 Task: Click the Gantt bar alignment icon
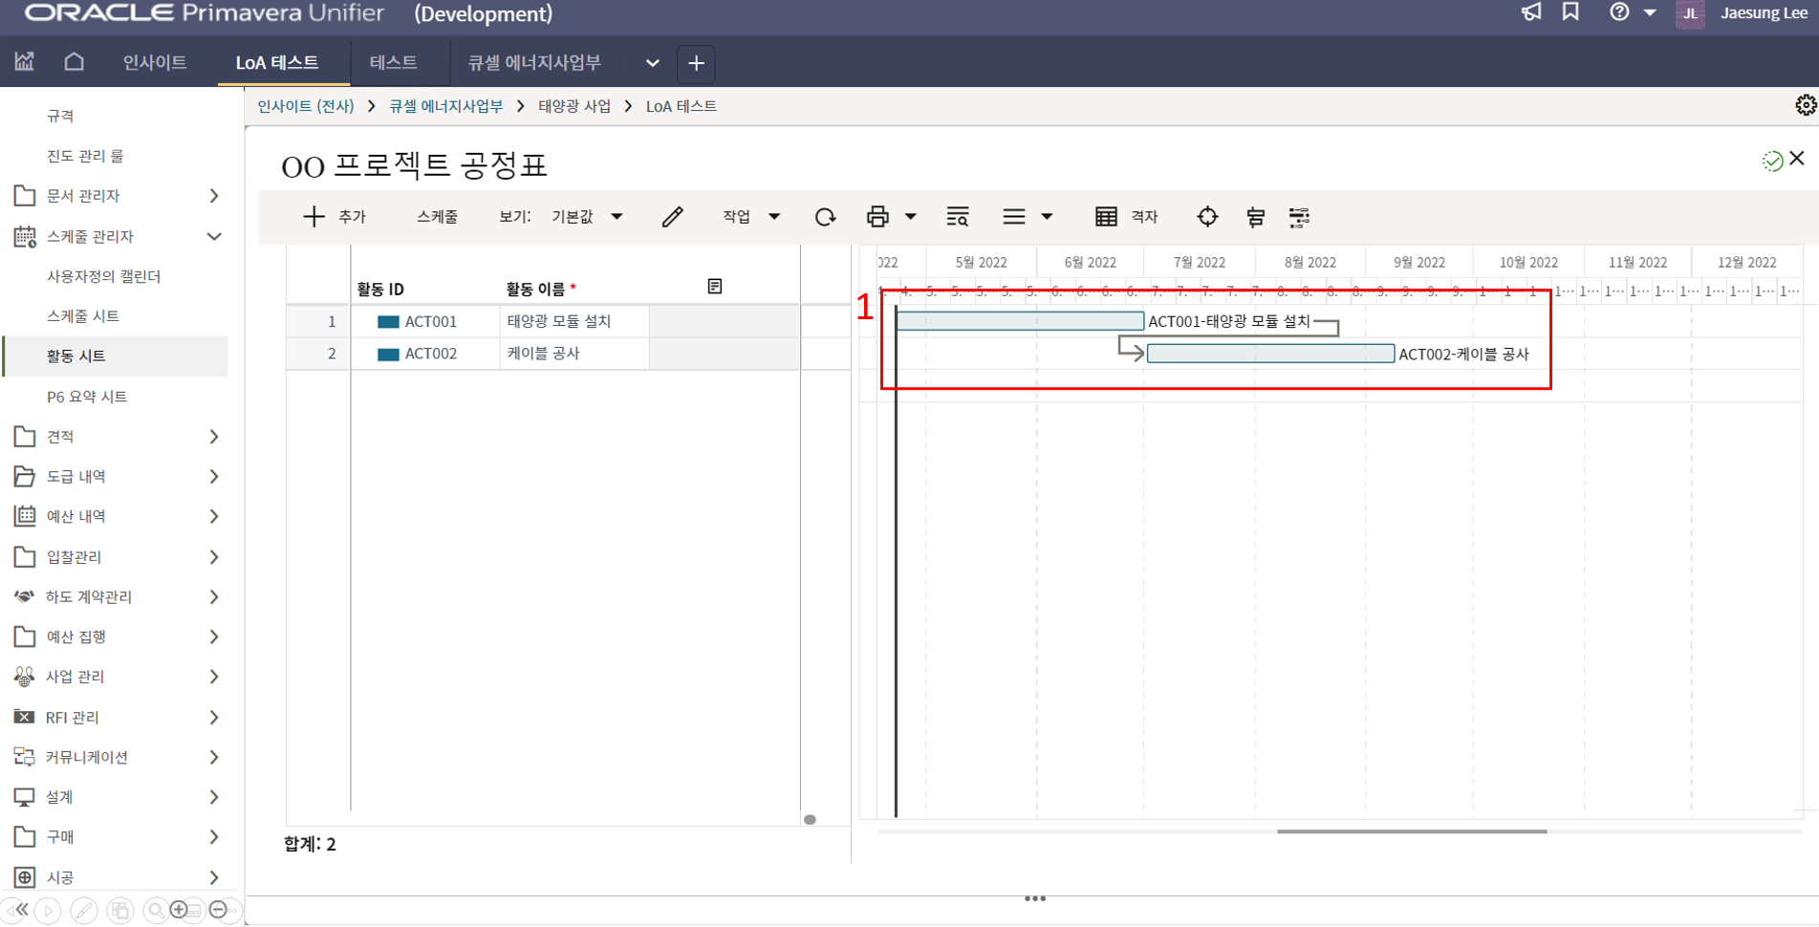[1255, 217]
